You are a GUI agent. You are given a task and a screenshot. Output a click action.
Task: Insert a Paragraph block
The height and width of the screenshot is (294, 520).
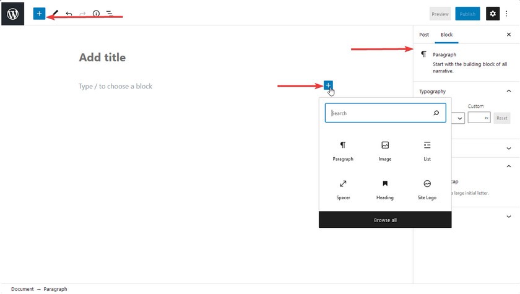tap(343, 151)
